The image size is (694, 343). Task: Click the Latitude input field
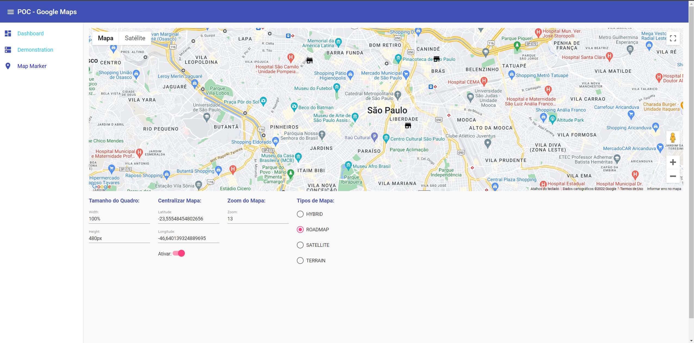click(188, 219)
